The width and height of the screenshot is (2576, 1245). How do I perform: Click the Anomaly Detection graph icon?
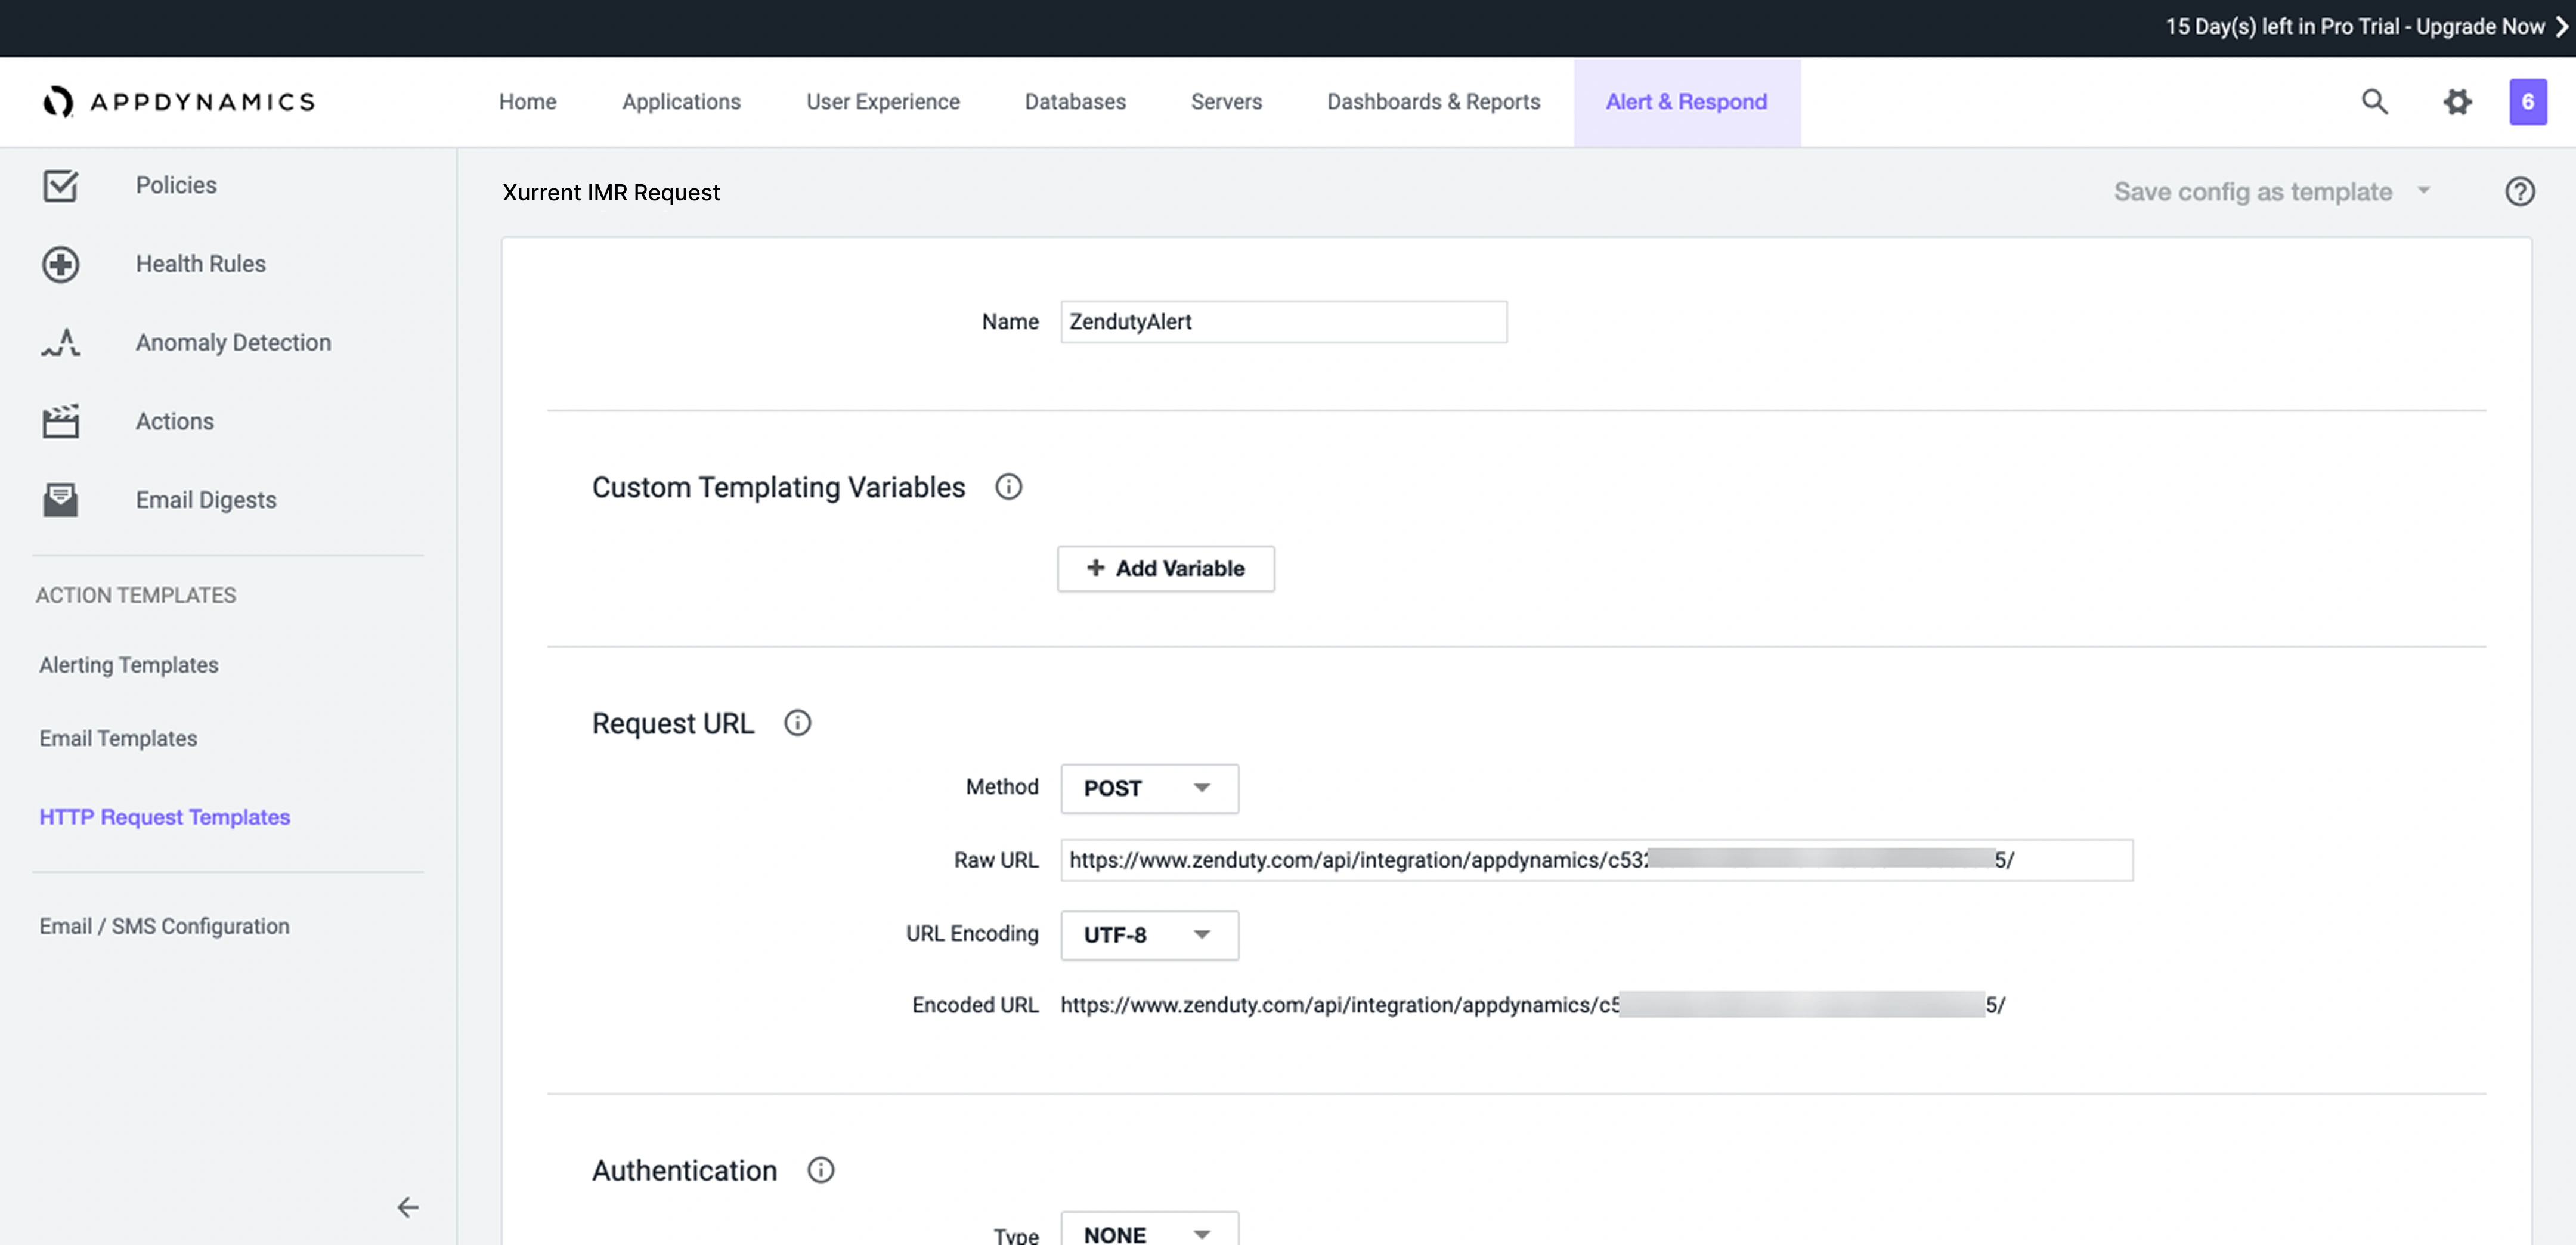(60, 343)
